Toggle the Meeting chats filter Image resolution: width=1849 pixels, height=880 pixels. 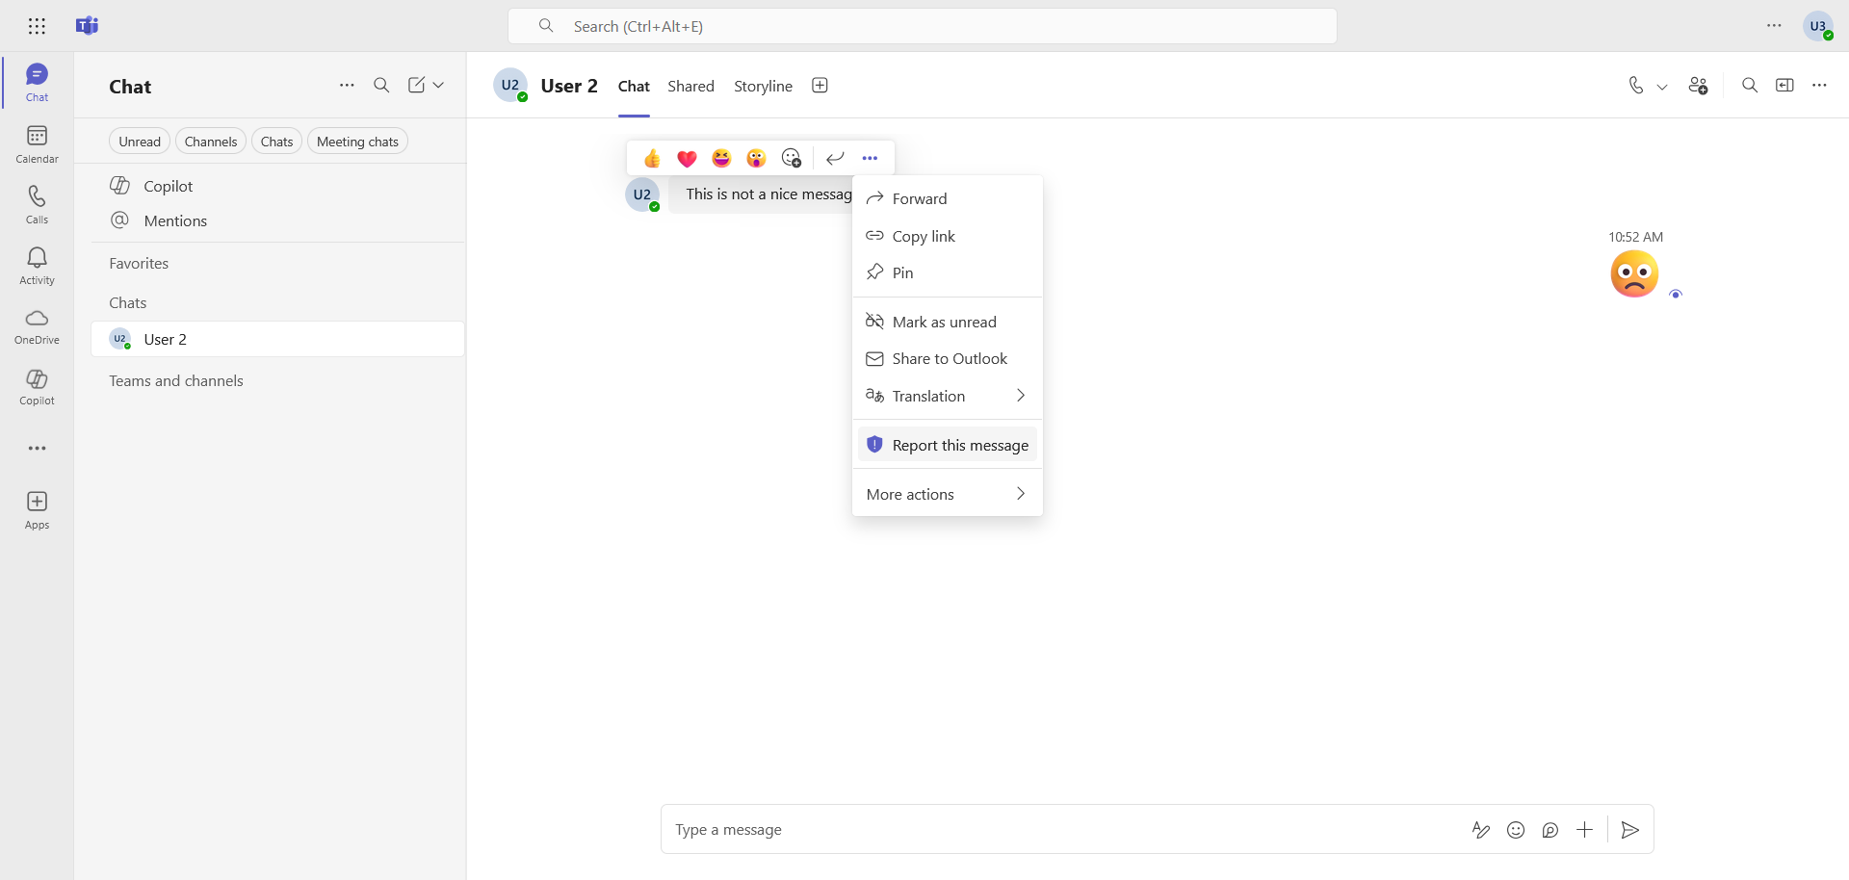(357, 142)
